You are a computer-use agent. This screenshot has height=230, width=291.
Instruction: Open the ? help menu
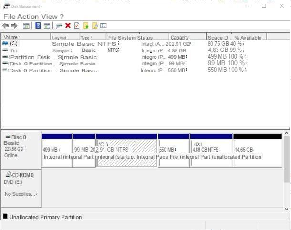tap(62, 17)
